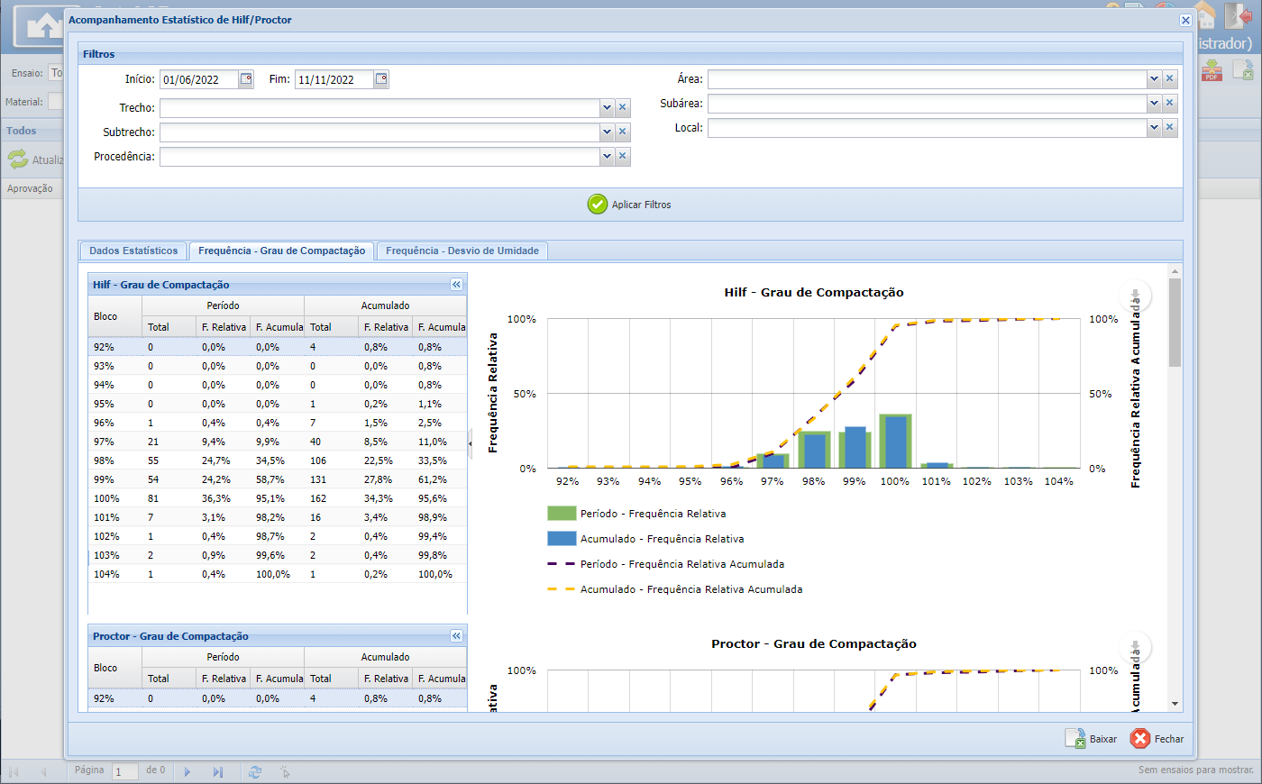Click the previous page icon in bottom pager
Viewport: 1262px width, 784px height.
click(x=43, y=772)
